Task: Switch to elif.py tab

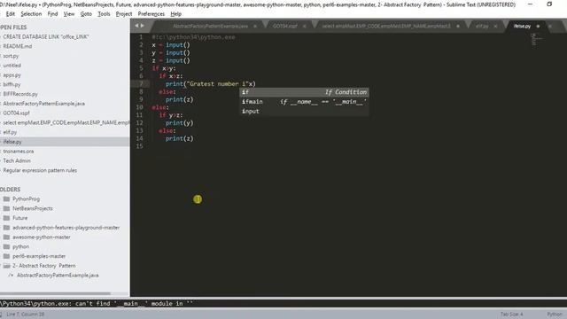Action: click(x=482, y=26)
